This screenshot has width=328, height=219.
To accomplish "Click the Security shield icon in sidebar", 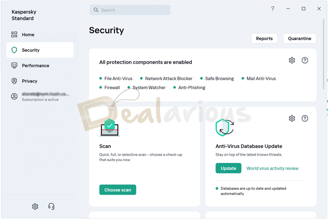I will [x=14, y=50].
